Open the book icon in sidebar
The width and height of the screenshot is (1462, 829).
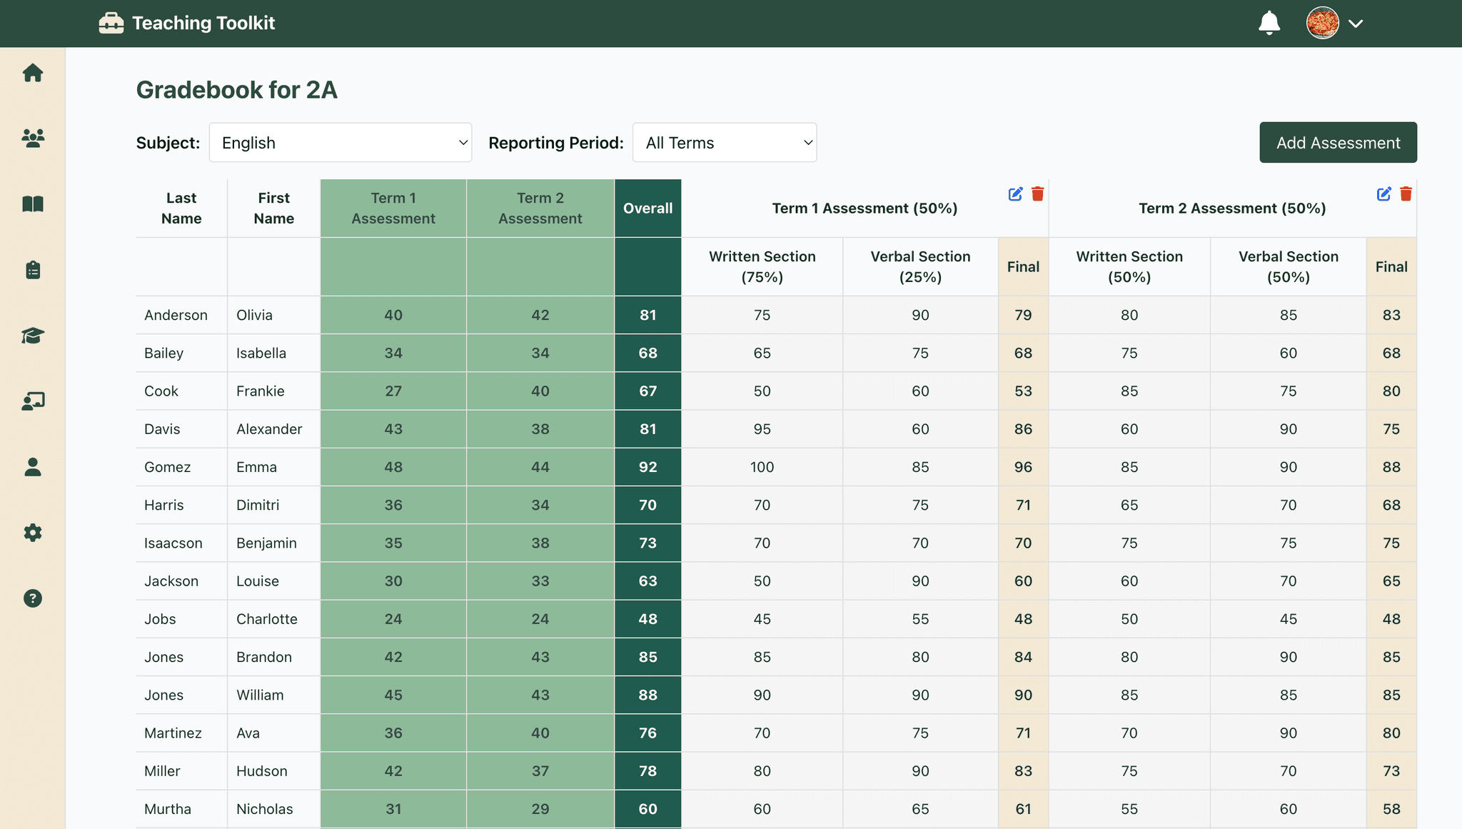tap(33, 204)
